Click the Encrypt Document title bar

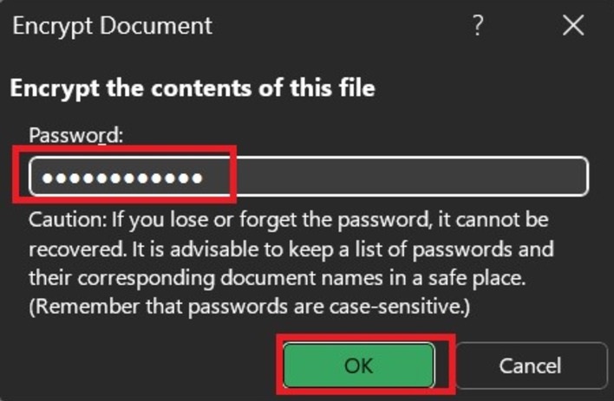pyautogui.click(x=304, y=25)
